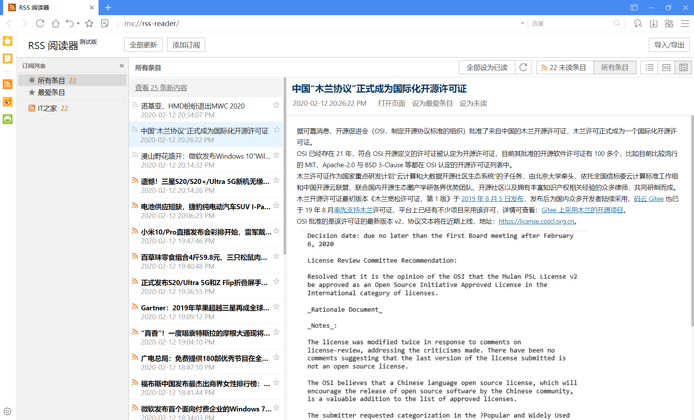Click the 全部更新 button
Screen dimensions: 694x420
pyautogui.click(x=143, y=44)
